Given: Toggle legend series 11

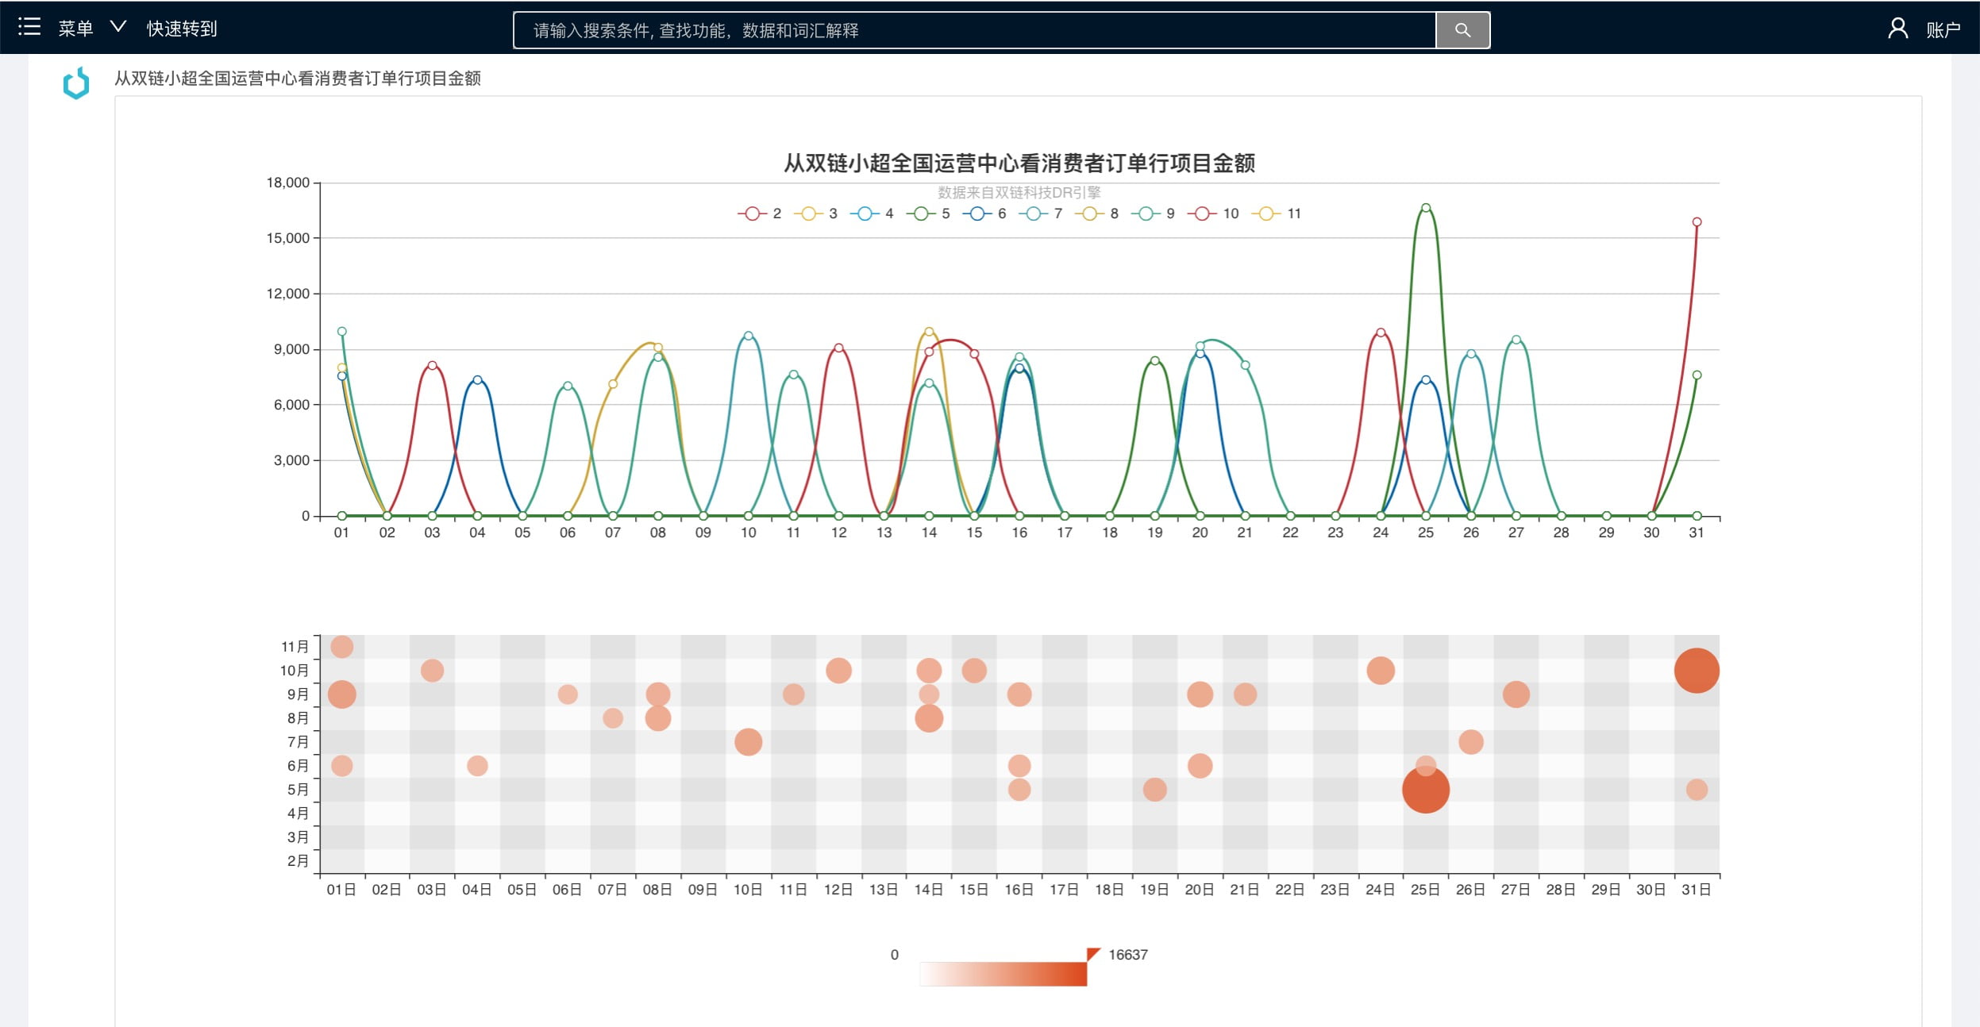Looking at the screenshot, I should tap(1277, 213).
